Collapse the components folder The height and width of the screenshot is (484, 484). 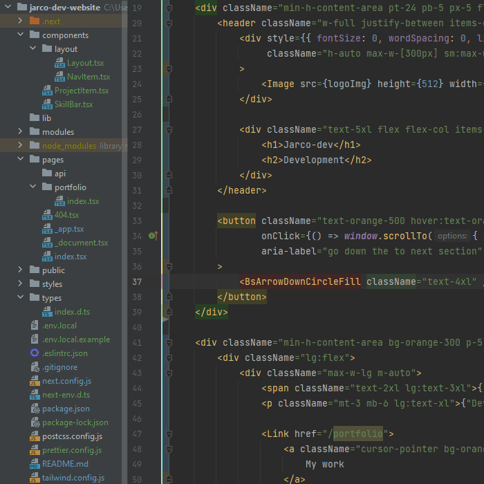click(x=20, y=35)
